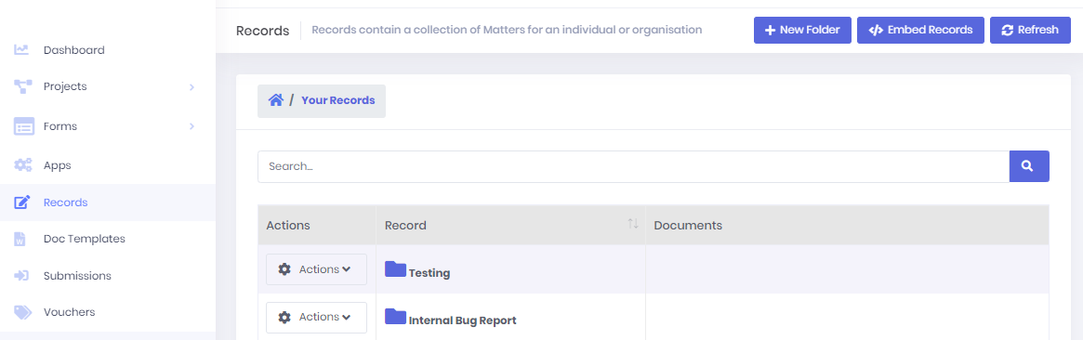Create a folder with New Folder button

point(802,31)
